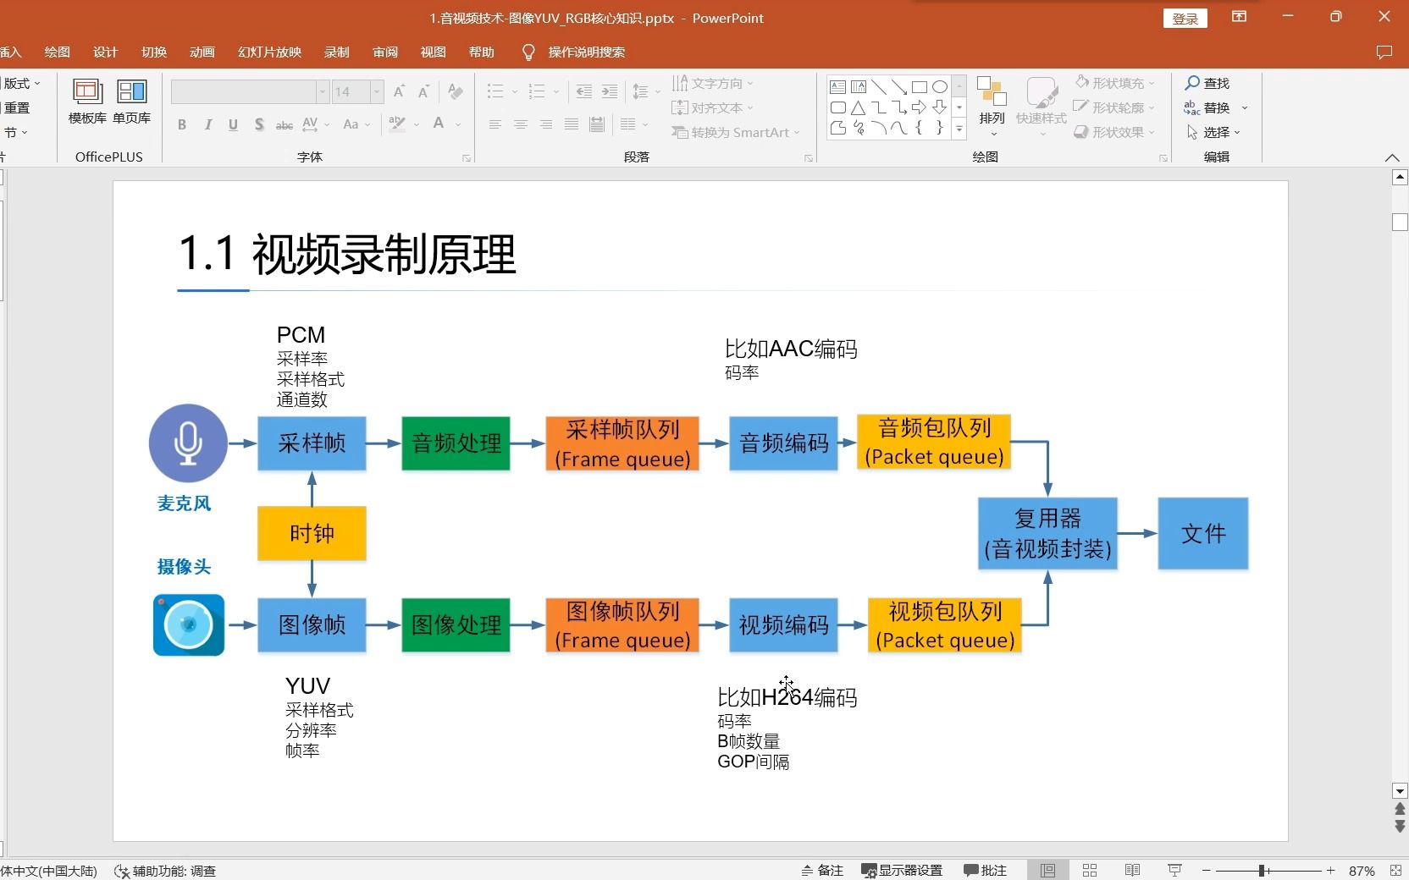The image size is (1409, 880).
Task: Click the 登录 sign-in button
Action: tap(1185, 18)
